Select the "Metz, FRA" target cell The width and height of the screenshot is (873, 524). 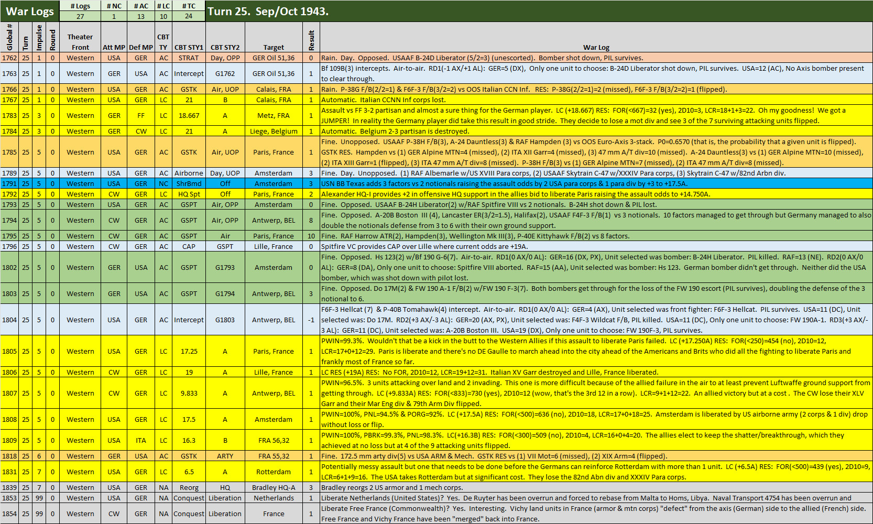pos(274,115)
